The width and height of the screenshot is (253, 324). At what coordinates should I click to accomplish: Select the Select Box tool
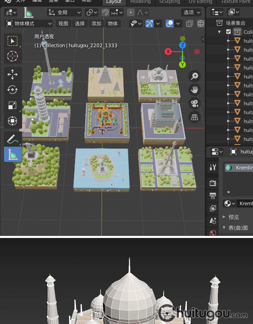12,41
